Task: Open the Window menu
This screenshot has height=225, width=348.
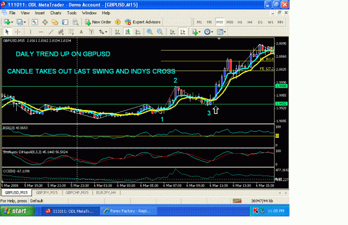Action: [89, 13]
